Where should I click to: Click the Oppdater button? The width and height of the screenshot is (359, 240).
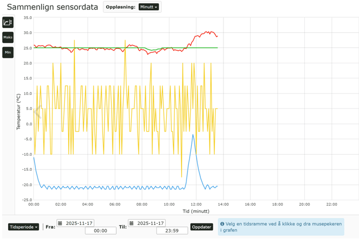(201, 227)
